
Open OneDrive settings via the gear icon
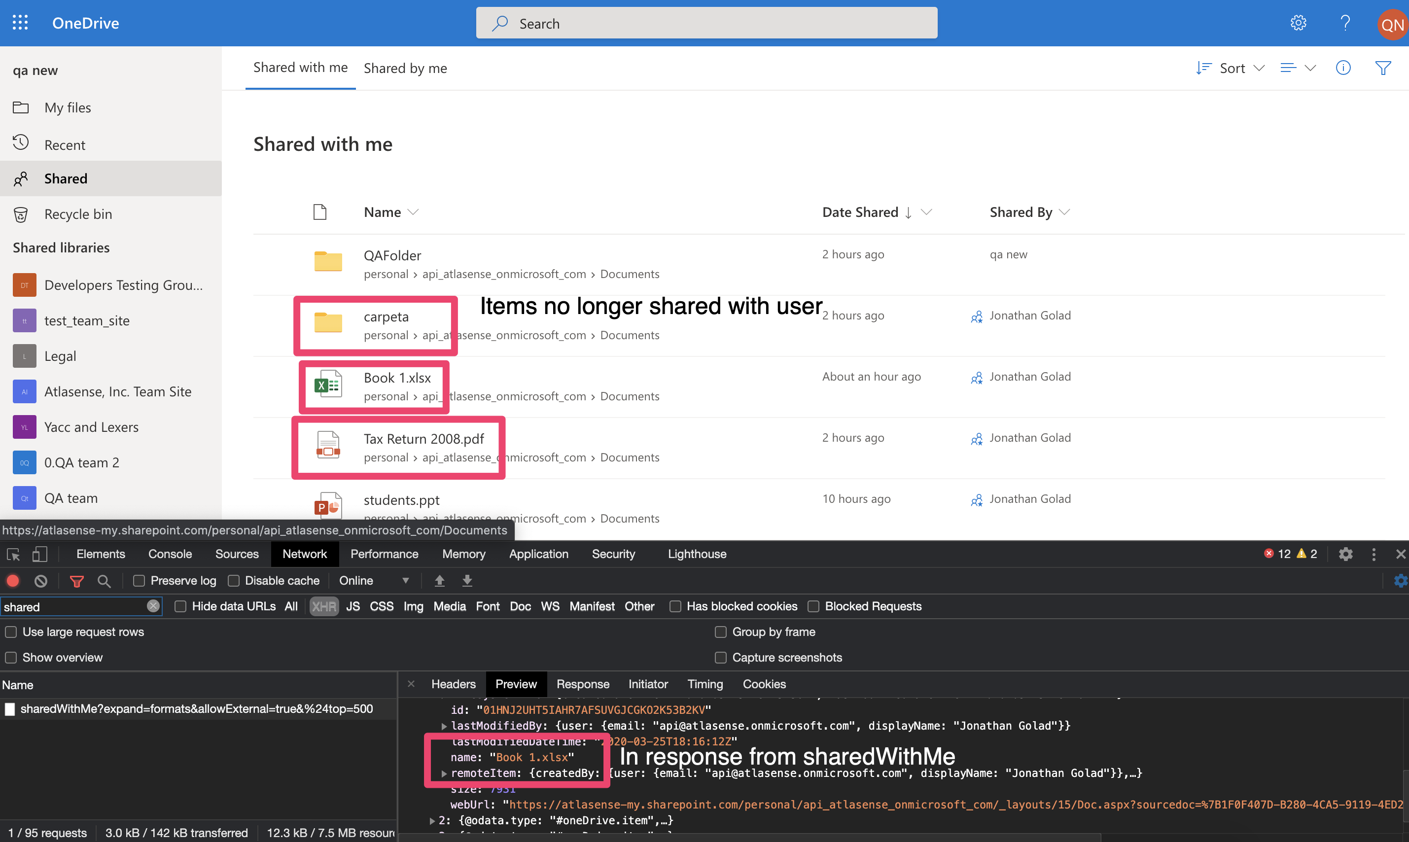pos(1299,23)
